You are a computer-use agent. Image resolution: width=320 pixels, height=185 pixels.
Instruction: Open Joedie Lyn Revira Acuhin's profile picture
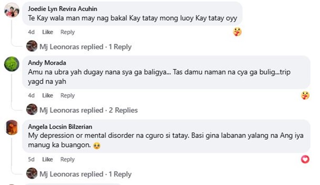[12, 10]
